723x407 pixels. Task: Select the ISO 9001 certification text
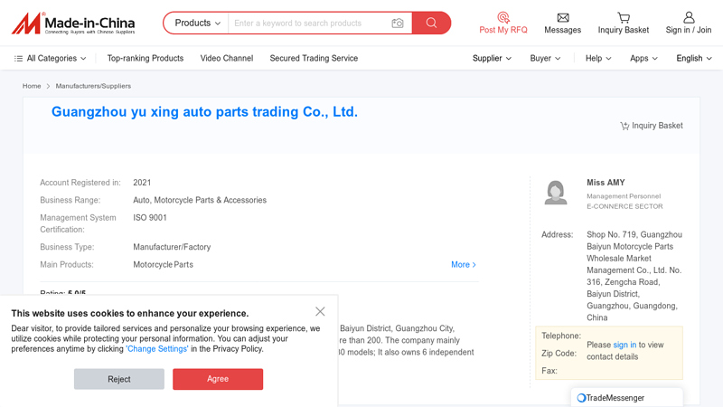coord(150,218)
